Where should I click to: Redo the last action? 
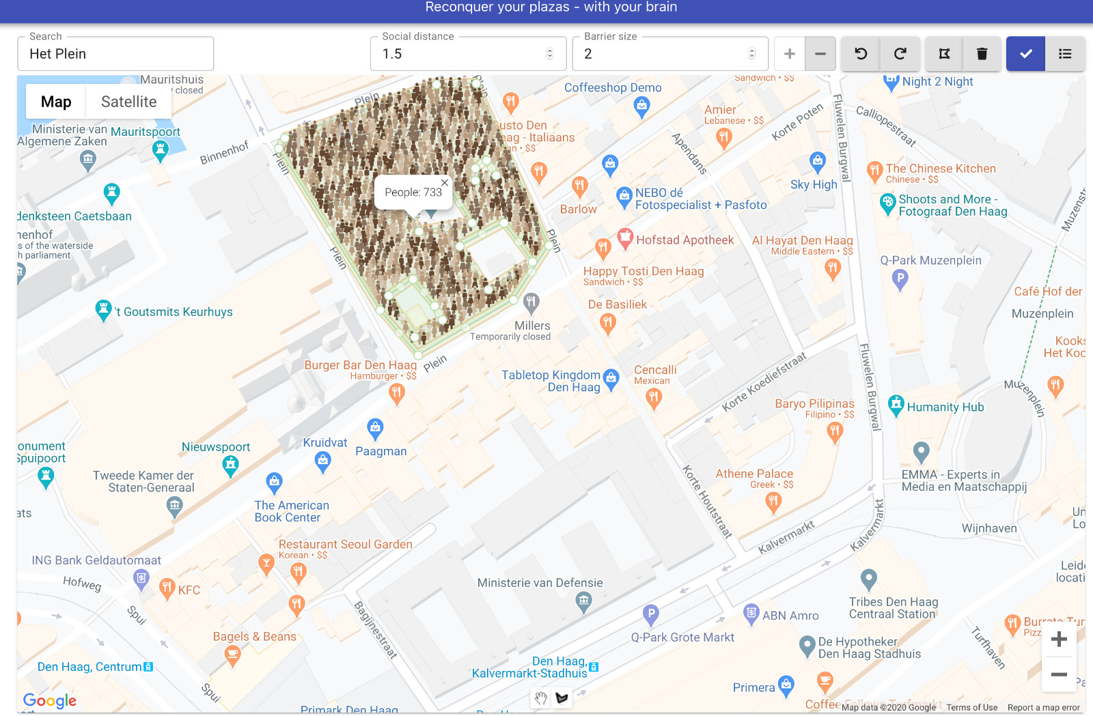[x=900, y=53]
